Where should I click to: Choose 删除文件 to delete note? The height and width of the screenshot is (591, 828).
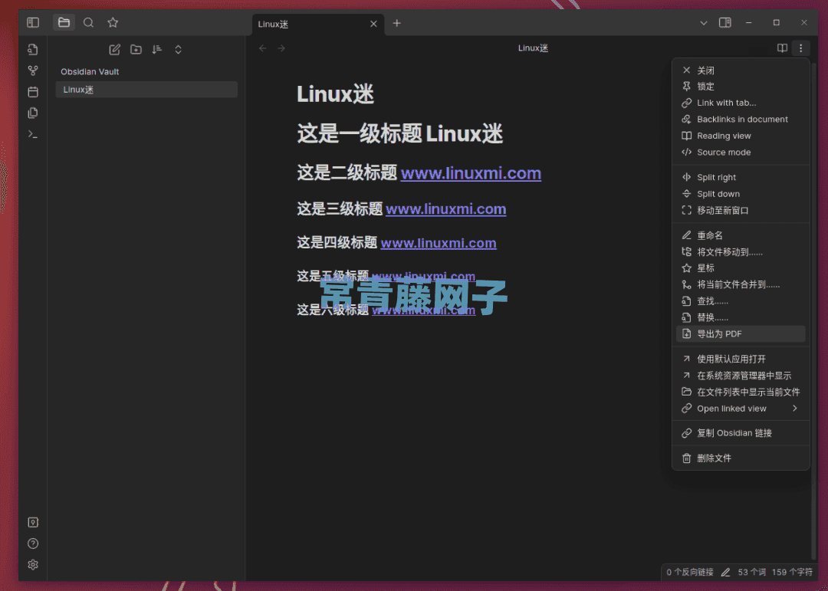click(741, 458)
